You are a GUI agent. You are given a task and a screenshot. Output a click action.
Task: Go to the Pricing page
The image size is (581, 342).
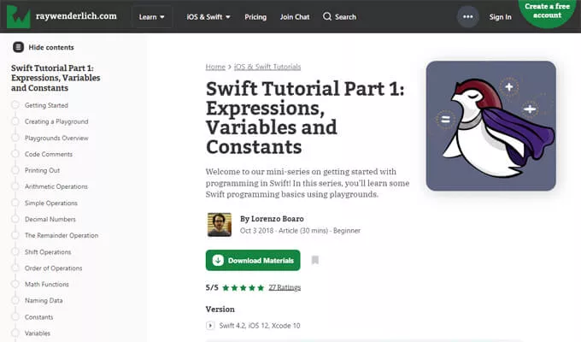point(255,17)
